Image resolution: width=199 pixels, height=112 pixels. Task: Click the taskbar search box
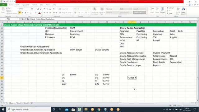click(28, 109)
